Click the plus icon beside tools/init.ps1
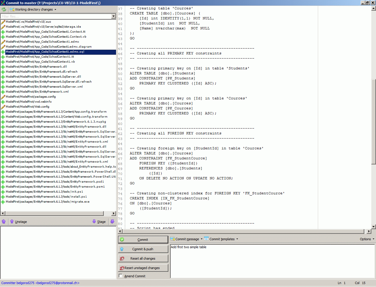The image size is (376, 287). tap(3, 192)
